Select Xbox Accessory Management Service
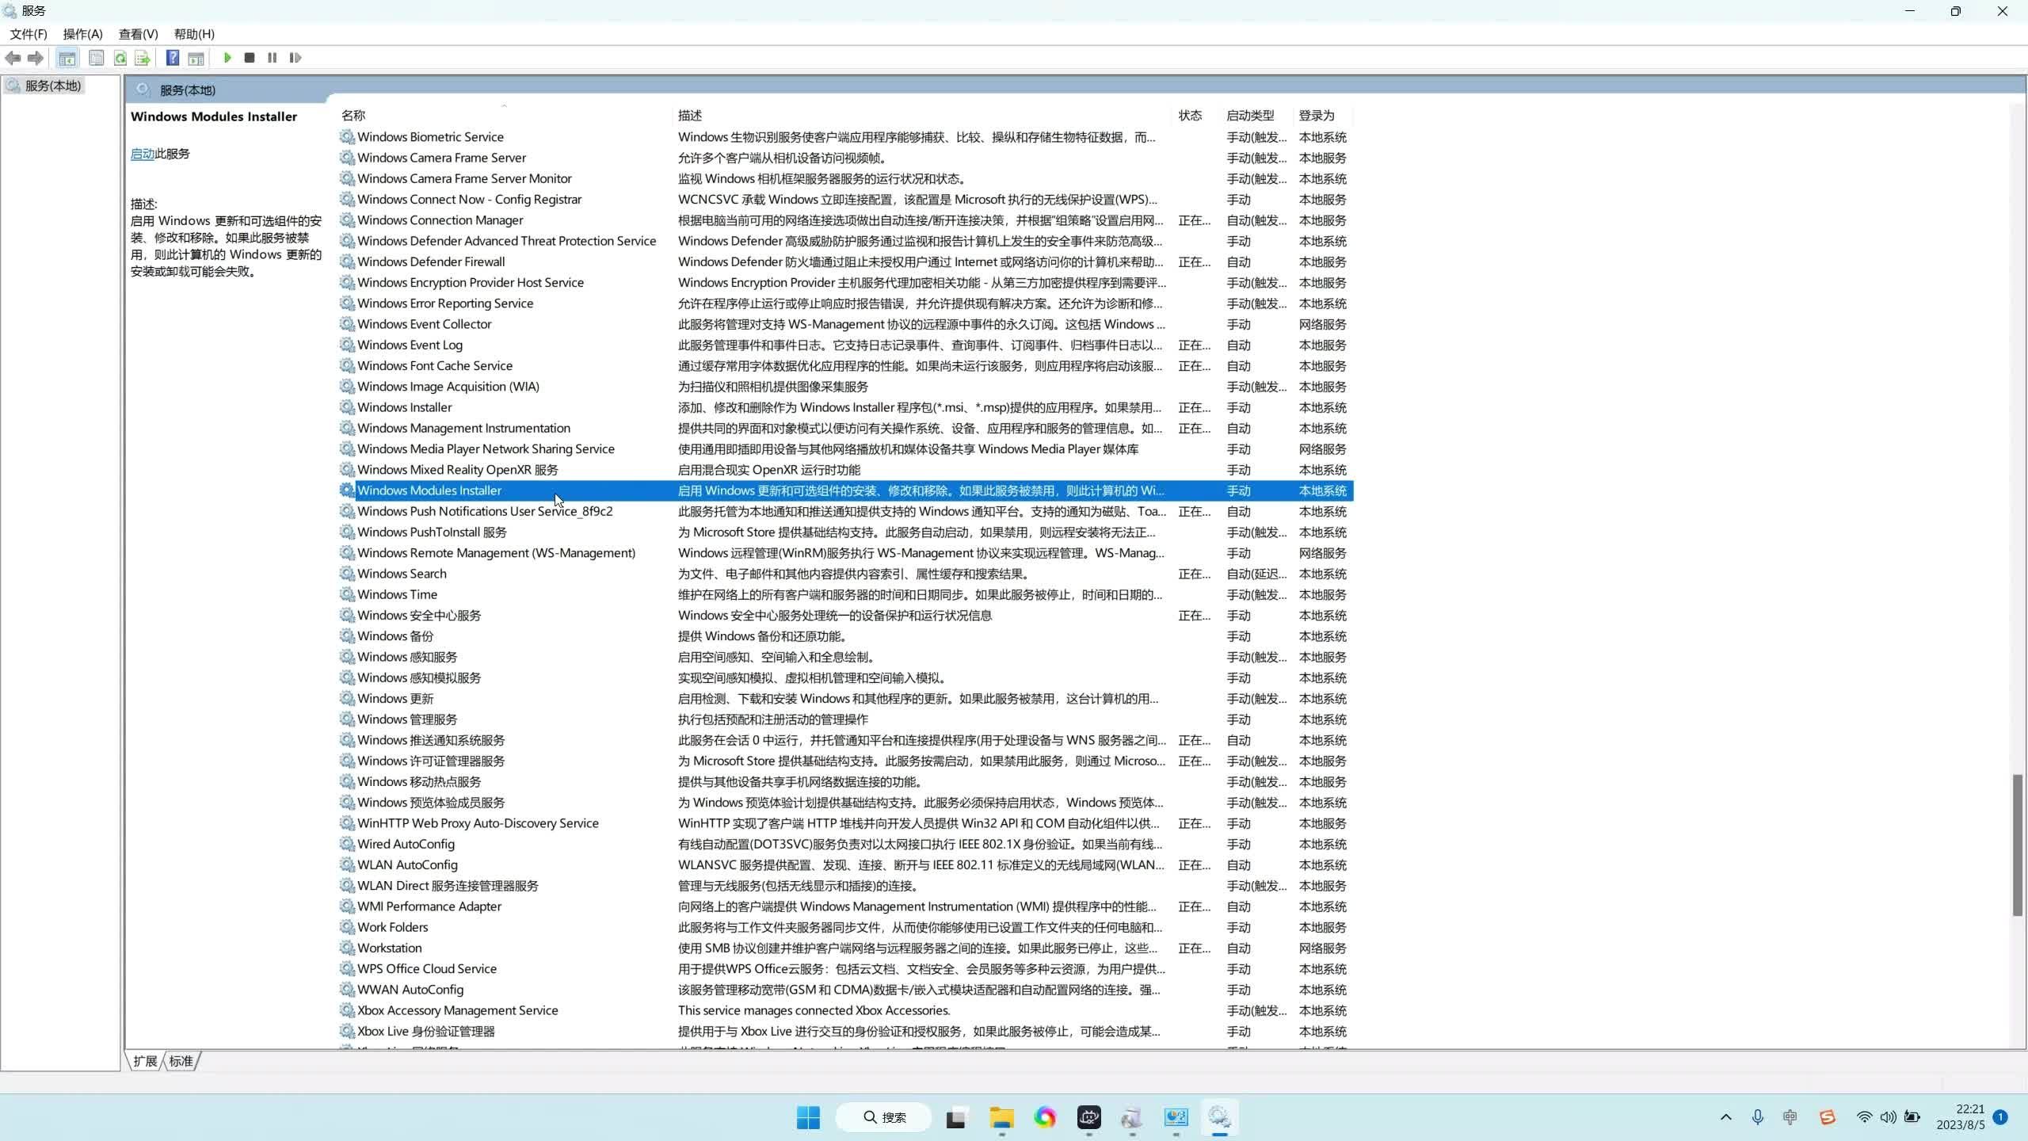The width and height of the screenshot is (2028, 1141). 846,1011
